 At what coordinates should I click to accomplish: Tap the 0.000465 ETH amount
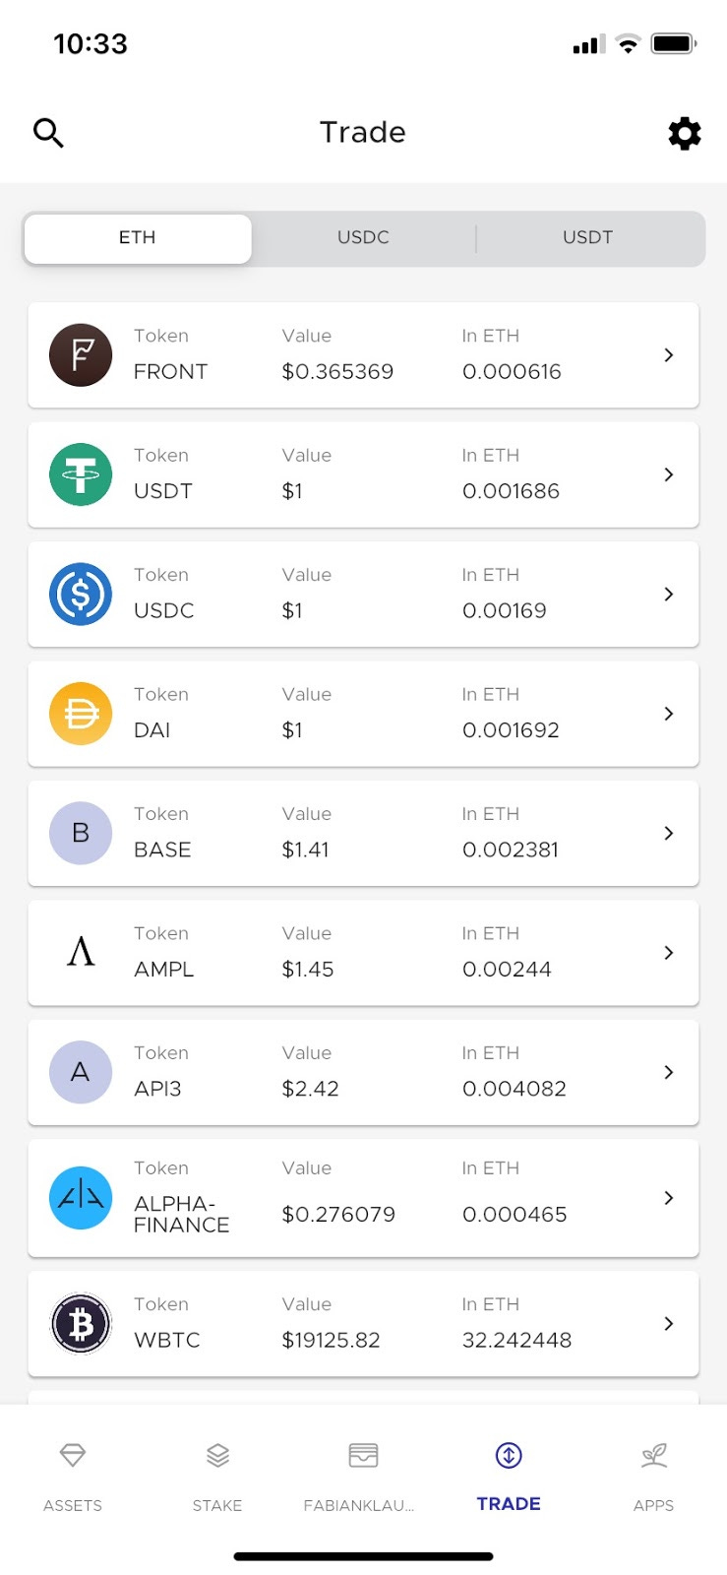point(515,1215)
